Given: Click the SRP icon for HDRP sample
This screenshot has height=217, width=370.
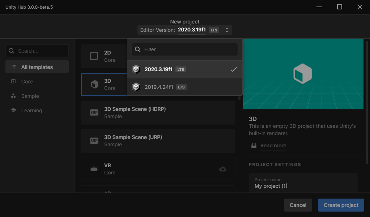Looking at the screenshot, I should click(94, 112).
